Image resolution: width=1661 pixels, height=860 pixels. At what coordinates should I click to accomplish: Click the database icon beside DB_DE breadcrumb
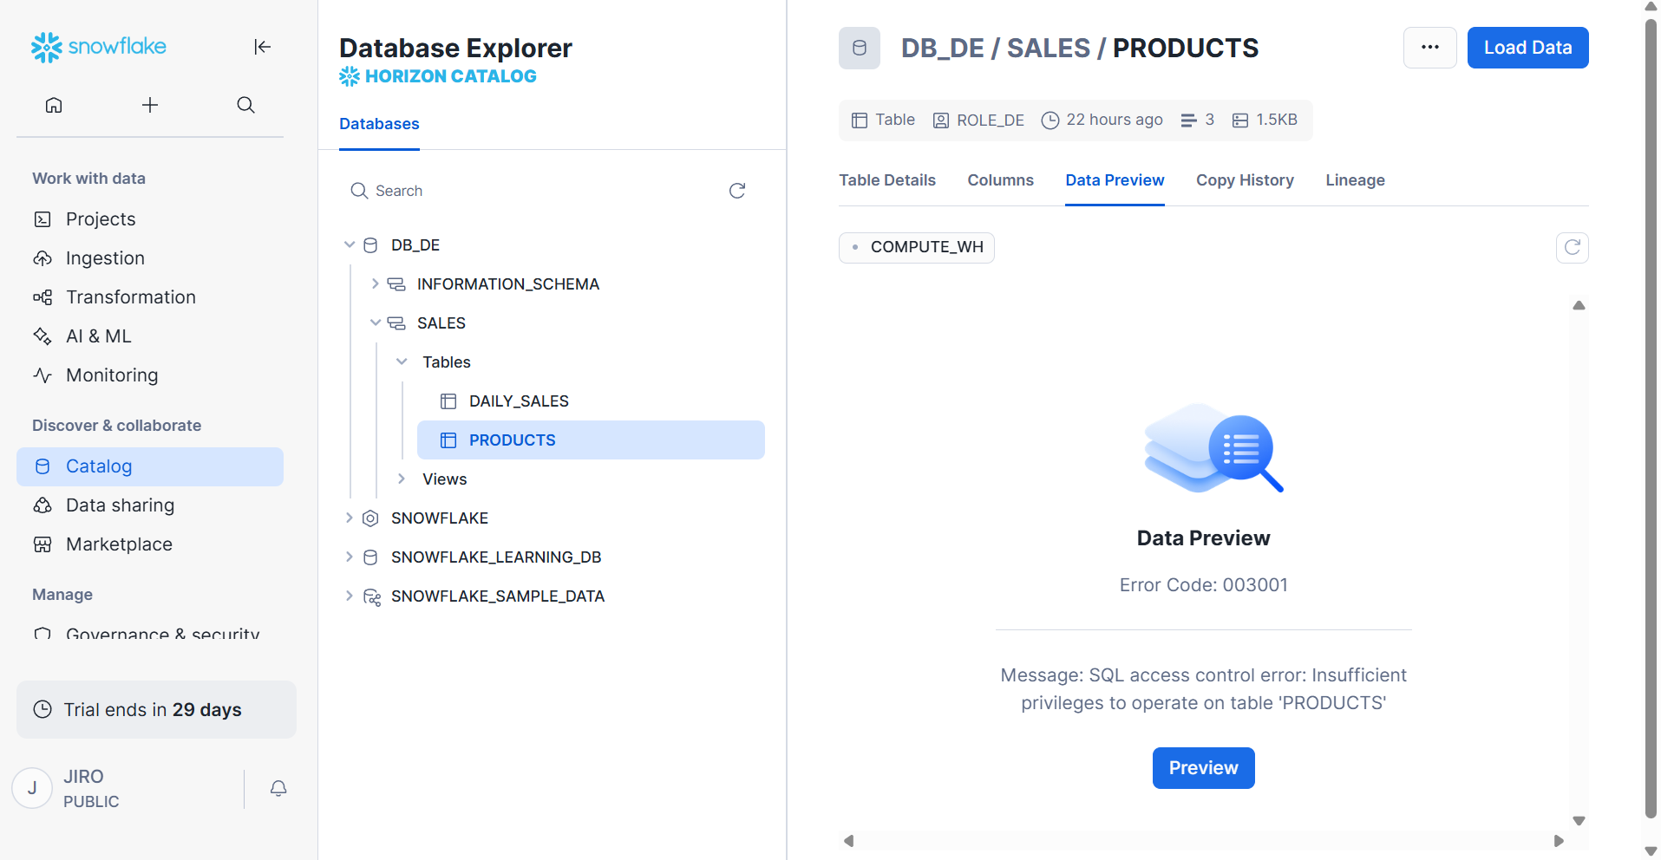point(859,48)
